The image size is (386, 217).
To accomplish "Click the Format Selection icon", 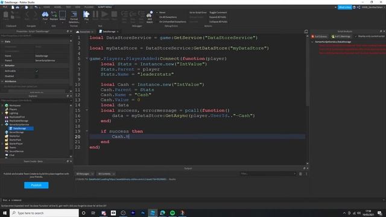I will tap(74, 14).
